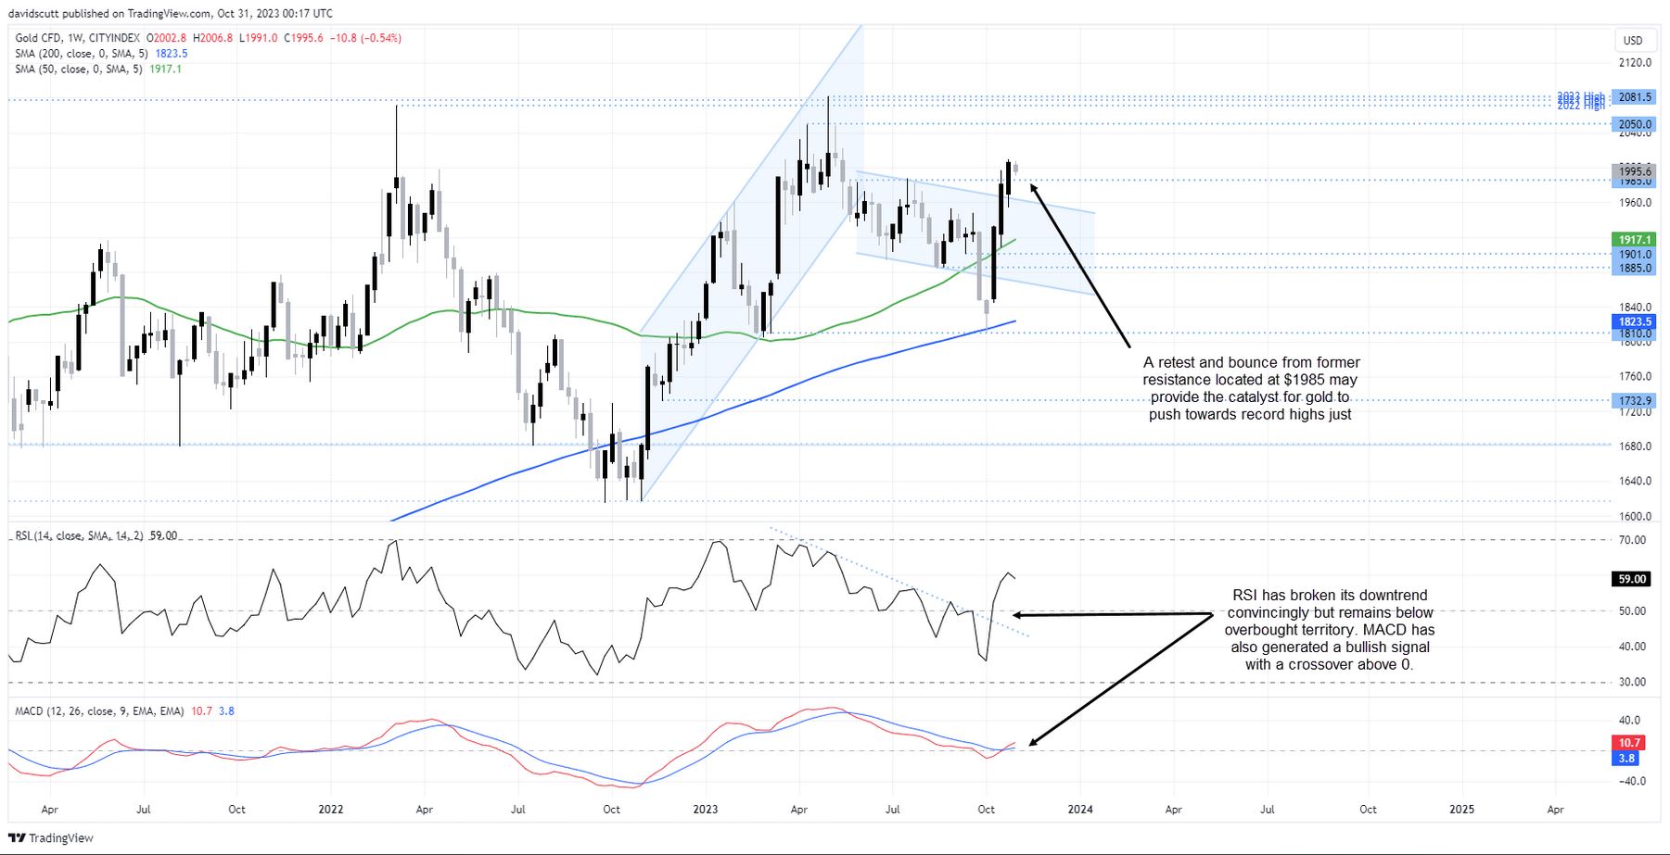
Task: Select the RSI downtrend annotation text
Action: [1329, 630]
